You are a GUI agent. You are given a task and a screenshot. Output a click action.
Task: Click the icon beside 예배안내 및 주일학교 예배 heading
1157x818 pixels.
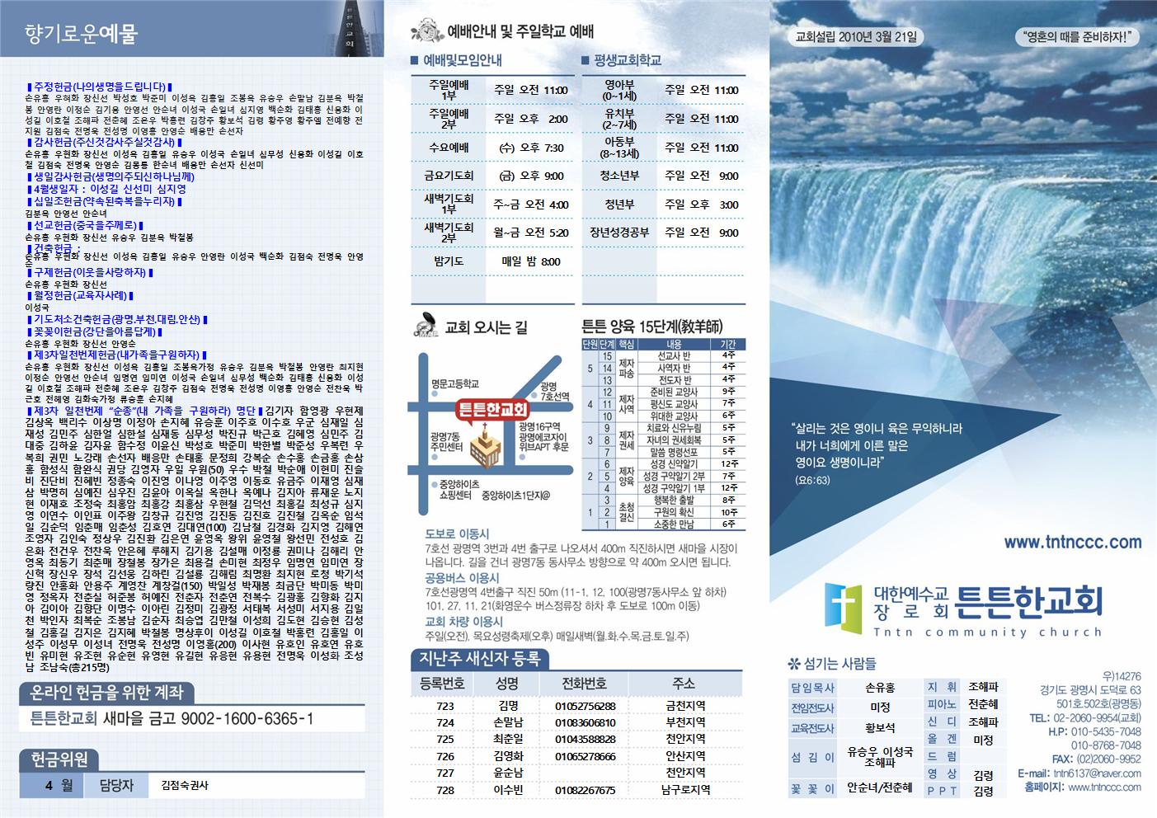(426, 32)
